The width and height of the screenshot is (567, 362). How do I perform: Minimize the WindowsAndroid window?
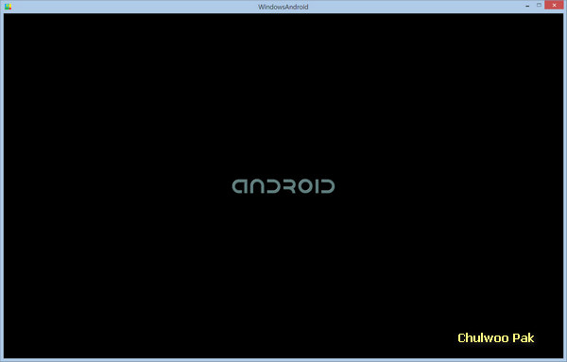[527, 6]
